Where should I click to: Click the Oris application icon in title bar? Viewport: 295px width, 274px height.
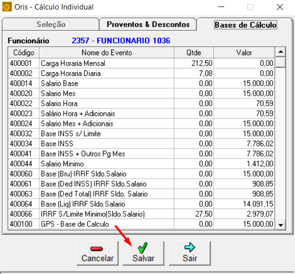coord(7,7)
